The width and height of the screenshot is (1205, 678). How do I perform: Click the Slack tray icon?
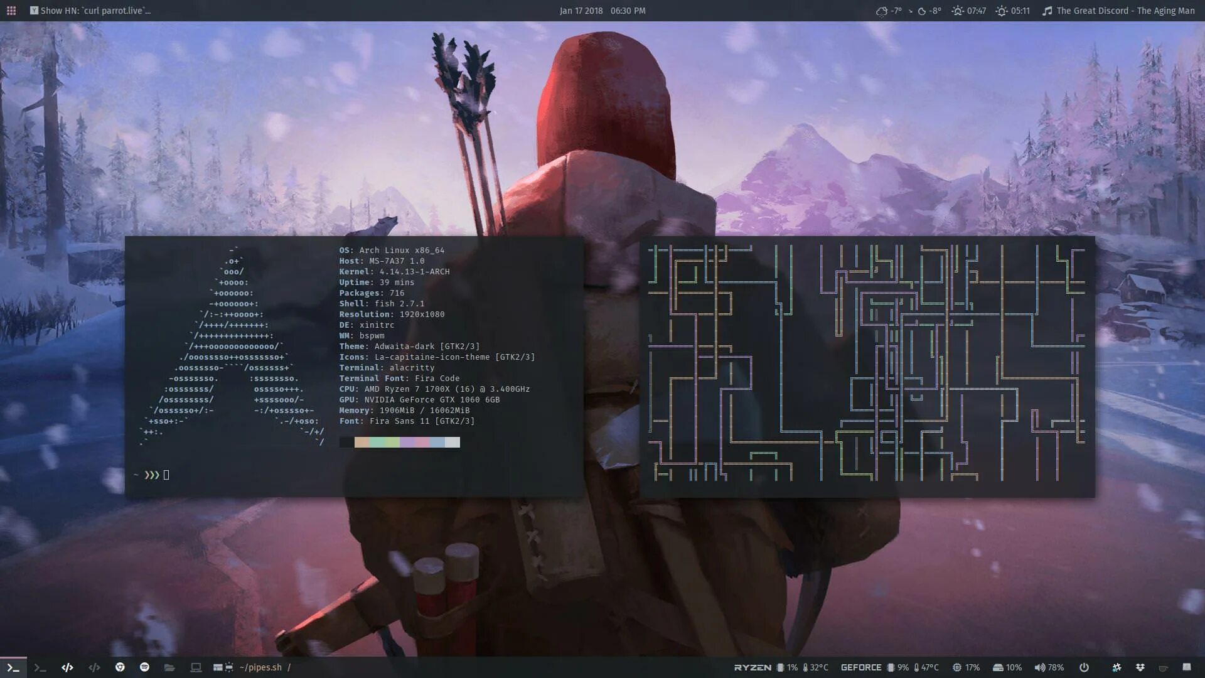(1117, 667)
